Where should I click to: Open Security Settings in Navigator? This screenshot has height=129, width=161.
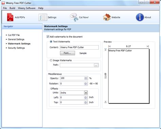pos(16,48)
